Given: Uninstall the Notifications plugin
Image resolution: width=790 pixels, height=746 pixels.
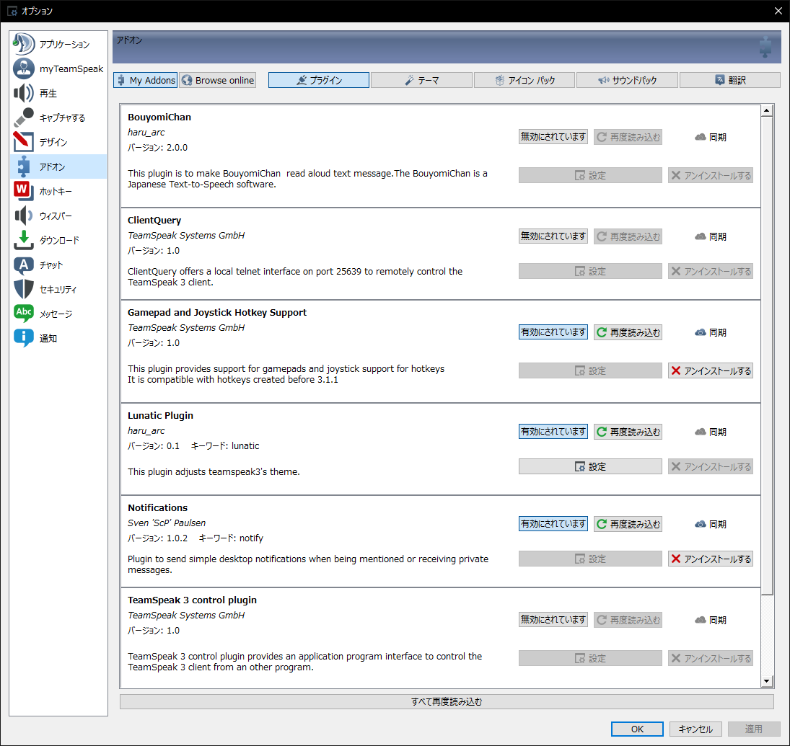Looking at the screenshot, I should point(711,559).
